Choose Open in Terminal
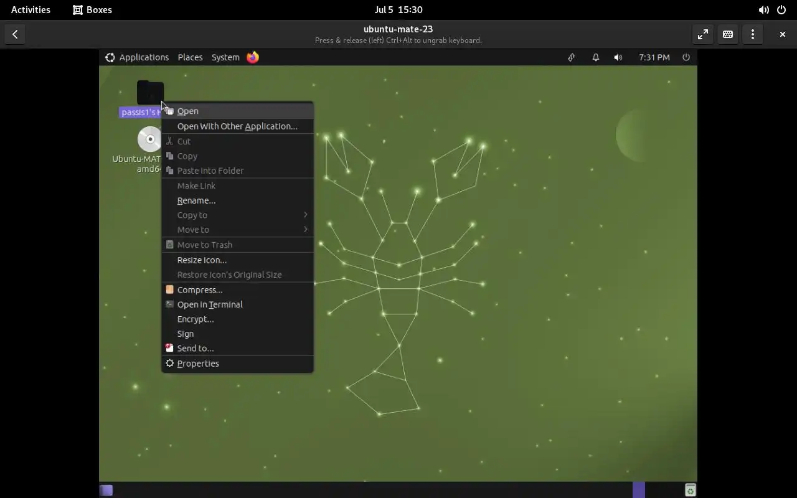Screen dimensions: 797x498 point(237,304)
